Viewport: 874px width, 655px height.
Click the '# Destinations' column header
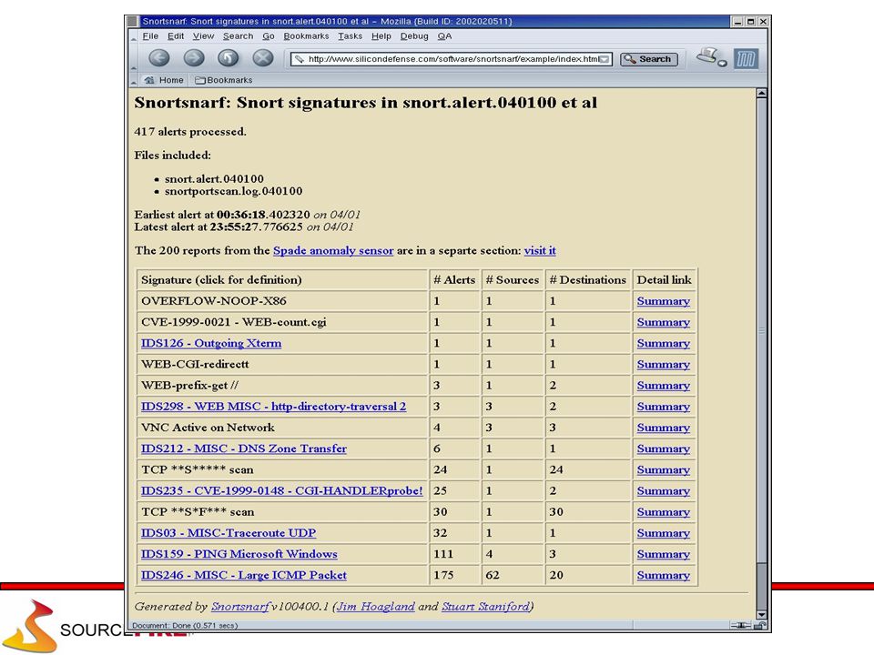pos(587,280)
